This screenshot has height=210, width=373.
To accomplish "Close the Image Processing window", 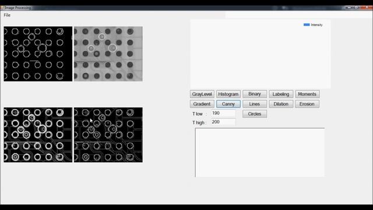I will (x=367, y=8).
